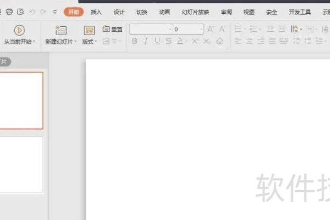This screenshot has width=330, height=220.
Task: Click the align text box icon
Action: (x=310, y=29)
